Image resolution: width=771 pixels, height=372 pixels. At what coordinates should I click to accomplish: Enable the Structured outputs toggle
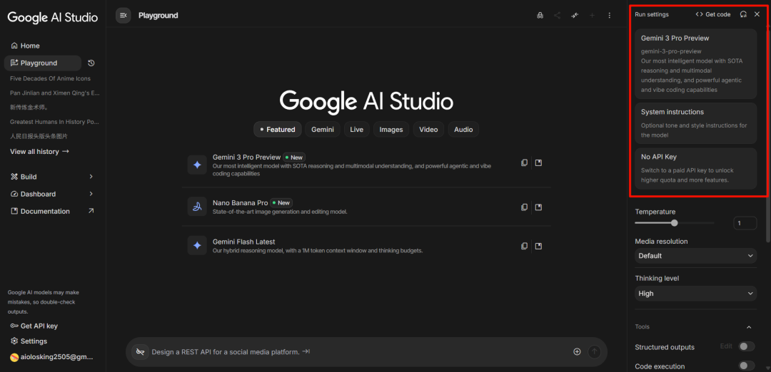coord(746,346)
